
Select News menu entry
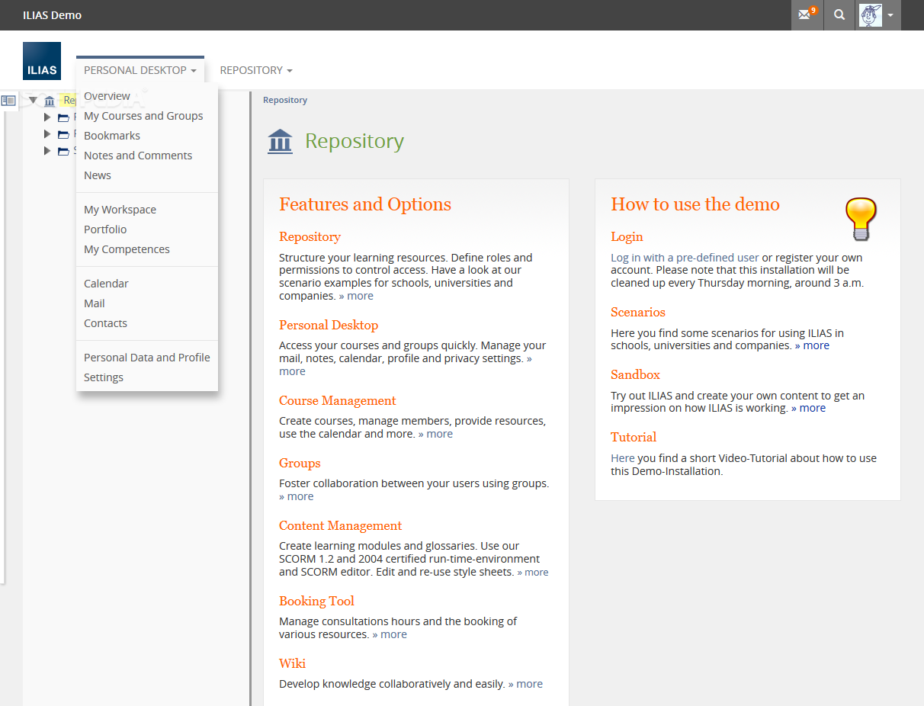pos(98,175)
